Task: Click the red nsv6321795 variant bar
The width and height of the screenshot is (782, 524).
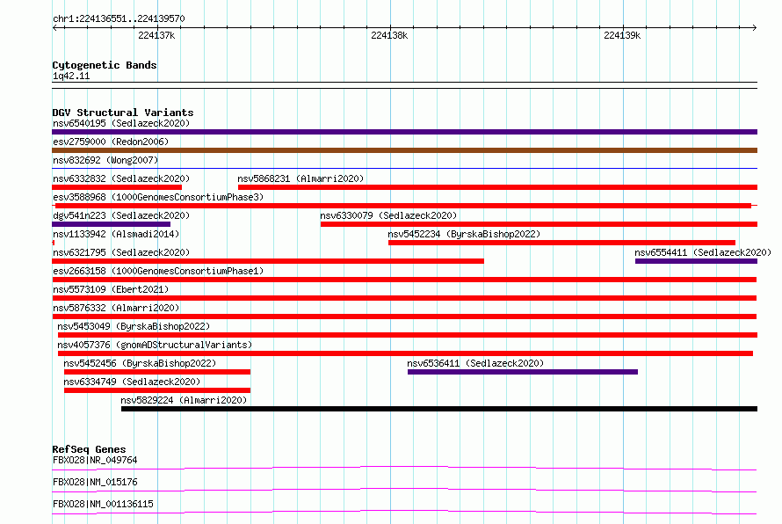Action: coord(268,261)
